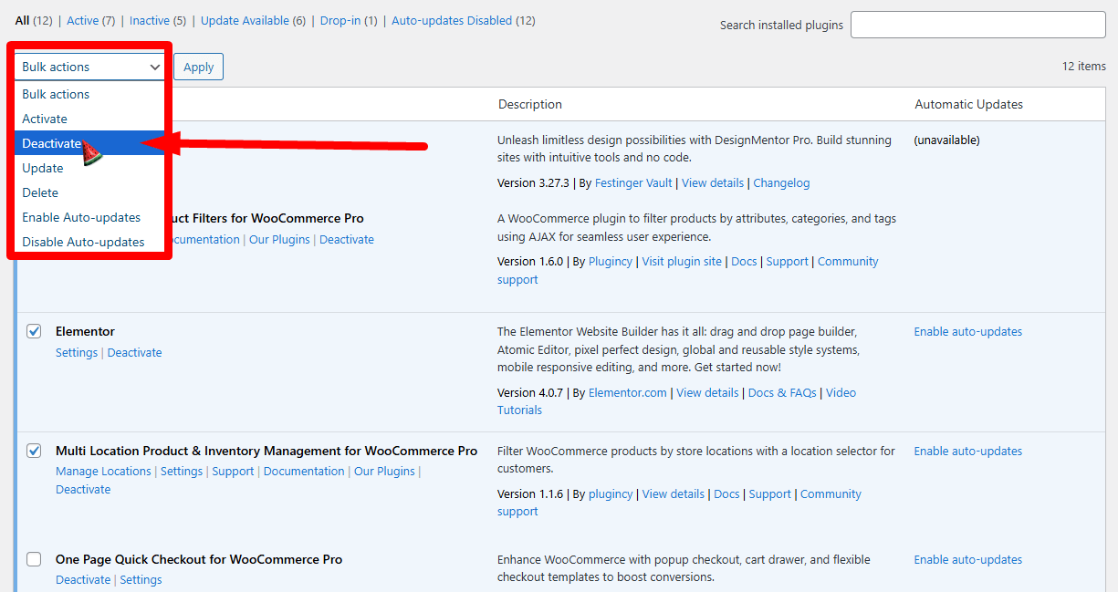Filter by Update Available (6)
The image size is (1118, 592).
coord(253,20)
